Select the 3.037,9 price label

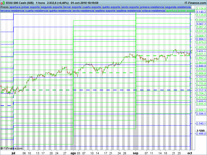201,31
